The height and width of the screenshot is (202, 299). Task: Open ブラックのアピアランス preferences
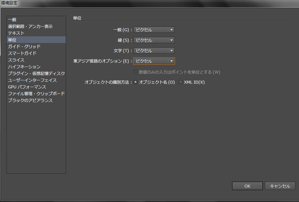pos(36,100)
